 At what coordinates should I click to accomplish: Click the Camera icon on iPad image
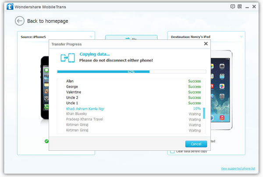click(x=222, y=66)
